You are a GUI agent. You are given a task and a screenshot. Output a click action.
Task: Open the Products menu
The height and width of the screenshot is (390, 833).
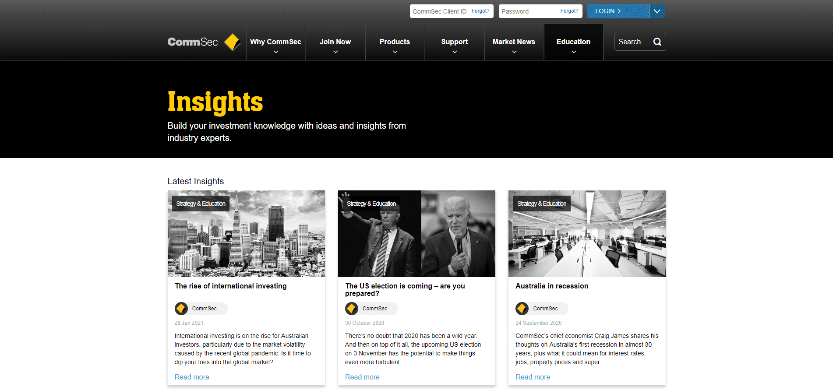click(x=395, y=42)
